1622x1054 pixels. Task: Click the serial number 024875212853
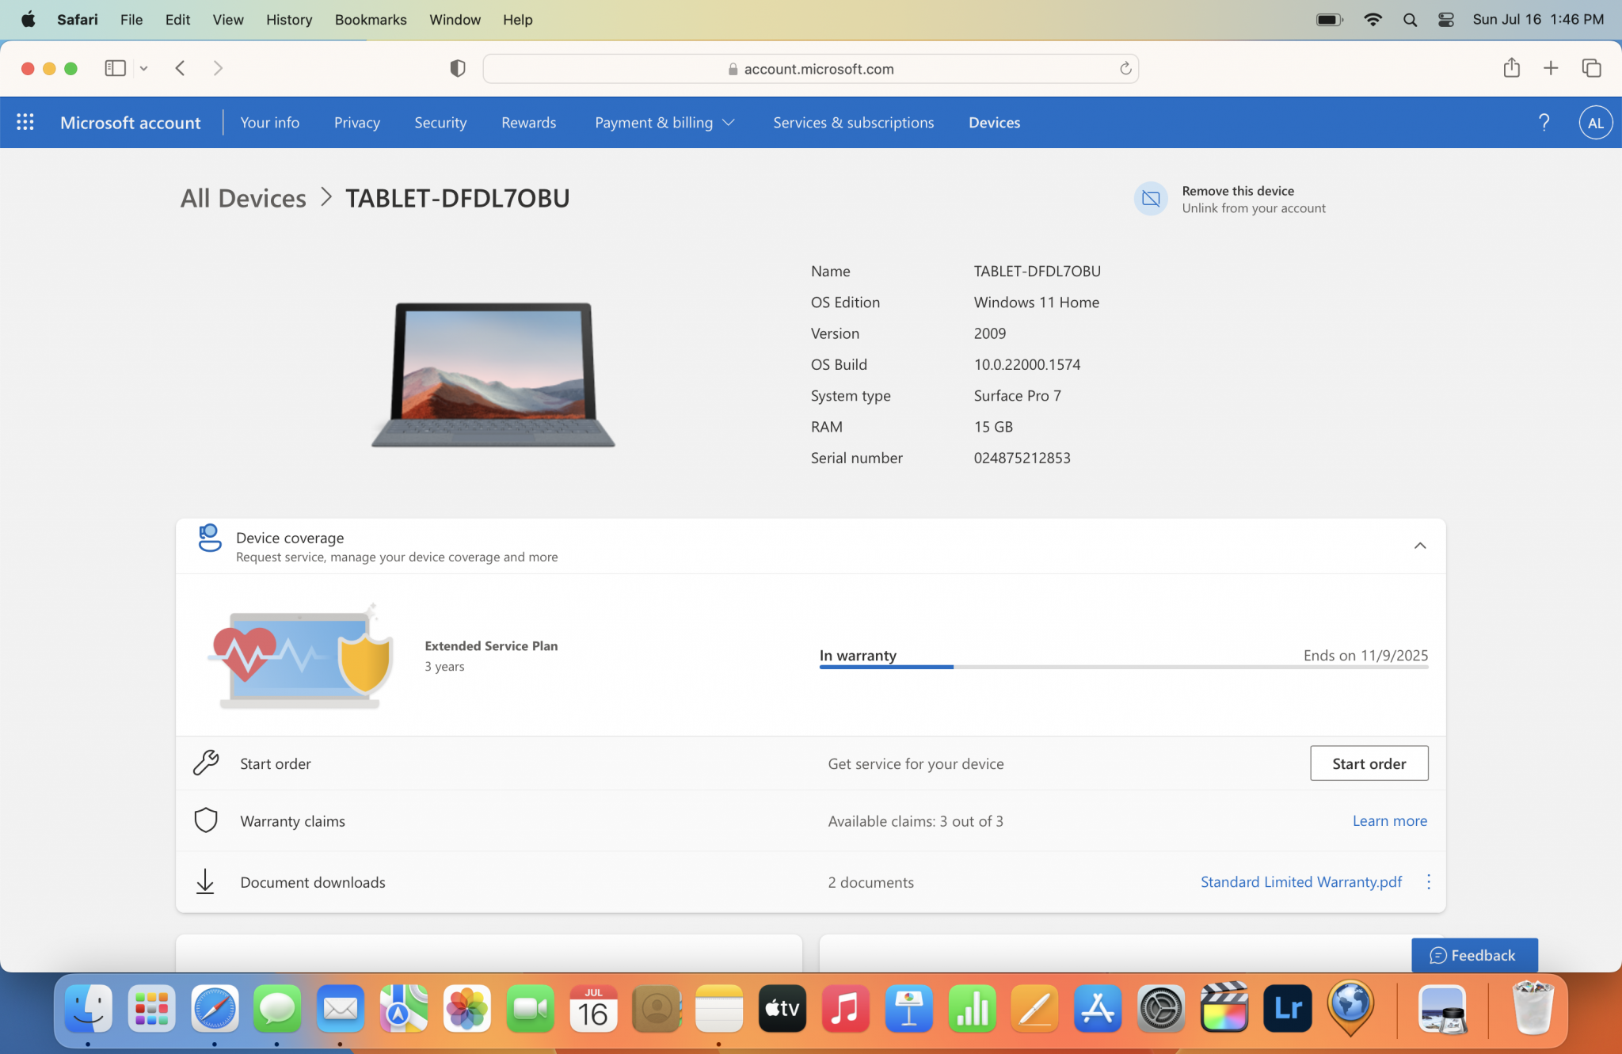(x=1022, y=458)
